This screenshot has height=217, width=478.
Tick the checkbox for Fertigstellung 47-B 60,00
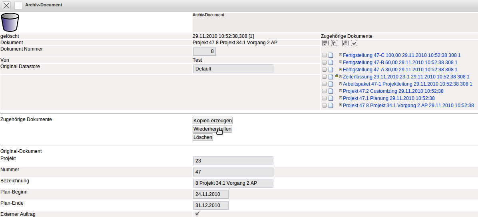click(x=325, y=63)
